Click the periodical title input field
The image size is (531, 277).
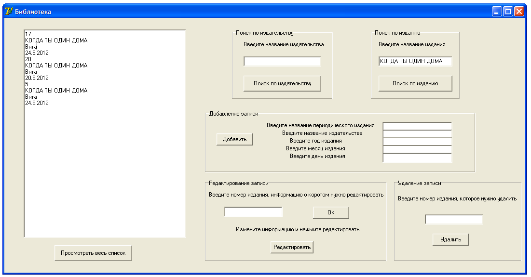pos(417,126)
